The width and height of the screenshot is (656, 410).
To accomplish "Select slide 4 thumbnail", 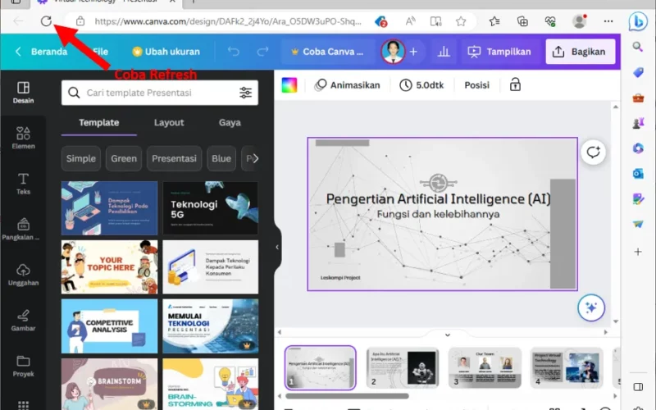I will (x=567, y=367).
